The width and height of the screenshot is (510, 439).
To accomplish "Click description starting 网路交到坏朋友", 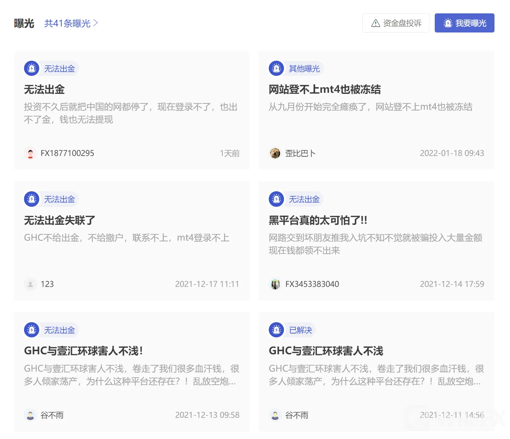I will [x=375, y=244].
